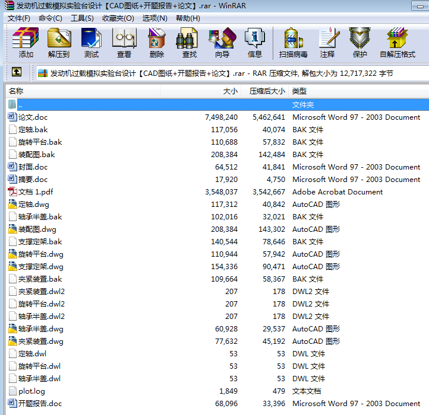This screenshot has height=415, width=429.
Task: Click the Word icon of 论文.doc
Action: [12, 117]
